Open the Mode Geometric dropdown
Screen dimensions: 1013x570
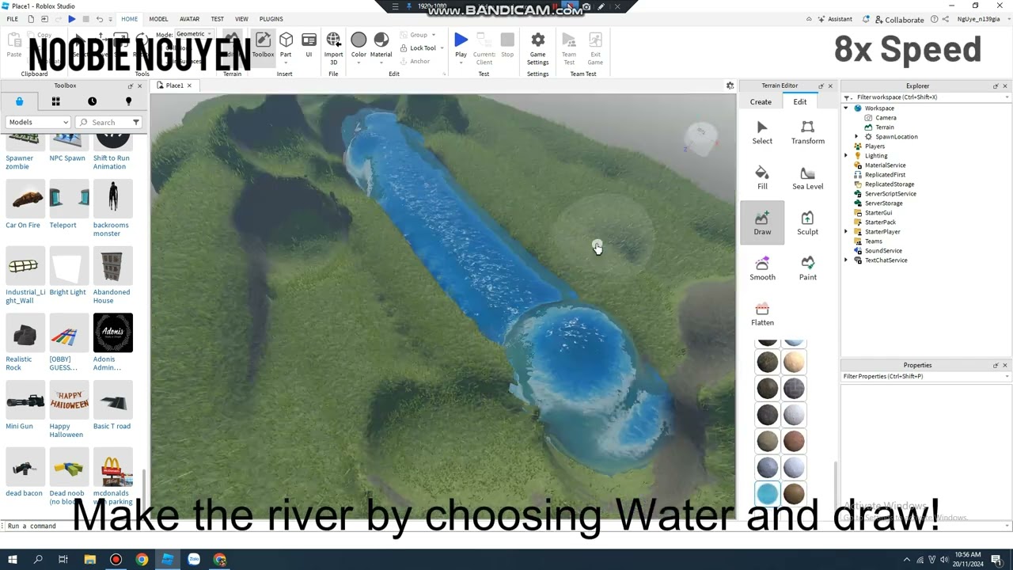[194, 34]
